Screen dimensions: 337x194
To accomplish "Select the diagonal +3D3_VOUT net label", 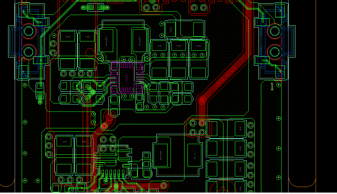I will tap(225, 76).
